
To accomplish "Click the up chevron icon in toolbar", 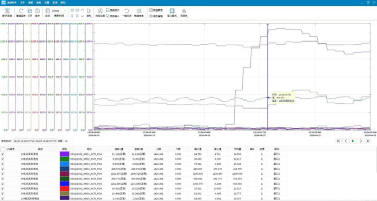I will 82,10.
